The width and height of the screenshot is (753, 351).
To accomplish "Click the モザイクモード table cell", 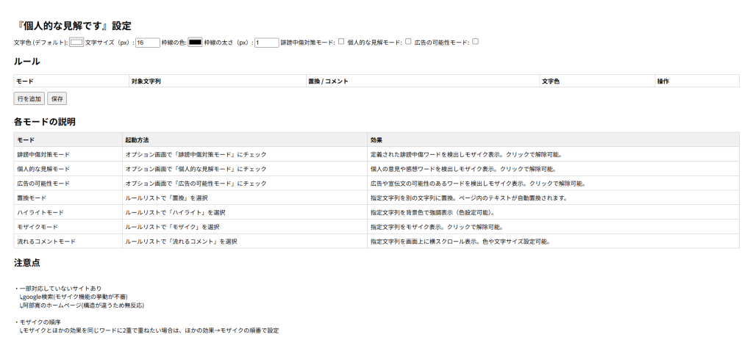I will click(x=68, y=227).
